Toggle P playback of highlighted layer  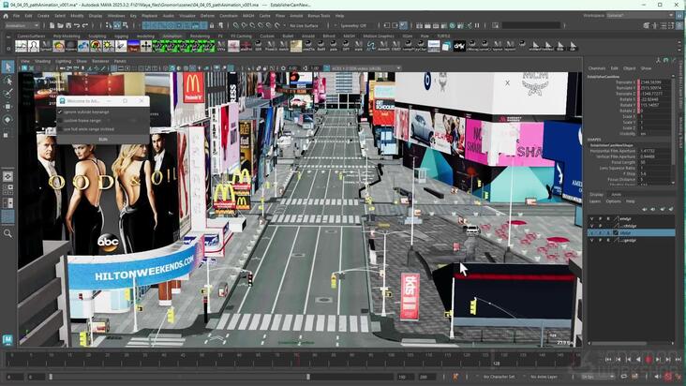click(600, 233)
